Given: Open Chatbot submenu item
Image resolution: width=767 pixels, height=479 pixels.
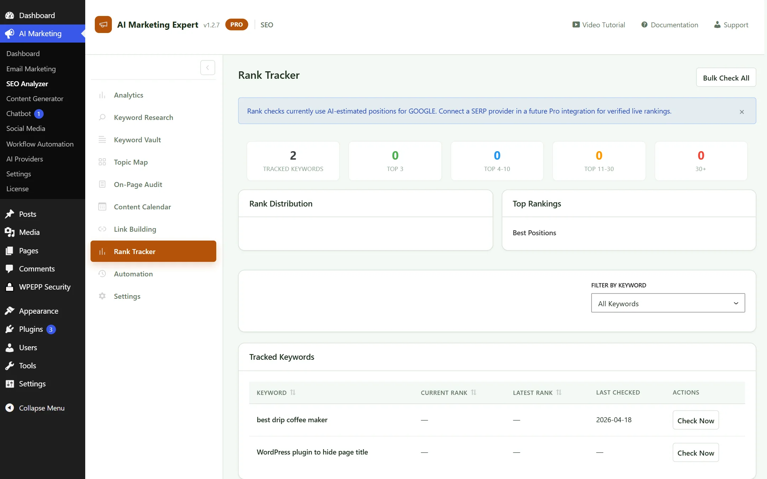Looking at the screenshot, I should 25,114.
